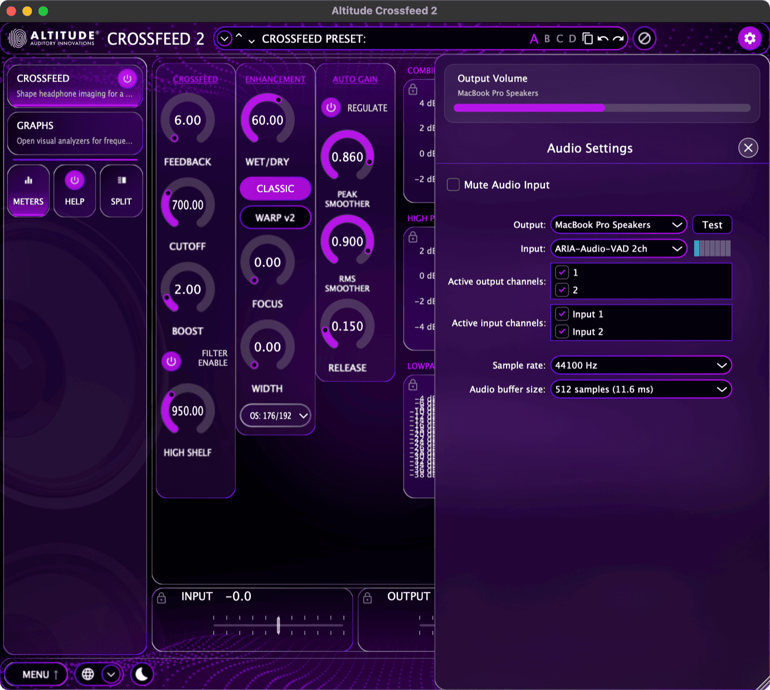
Task: Uncheck the Input 2 channel checkbox
Action: pos(562,332)
